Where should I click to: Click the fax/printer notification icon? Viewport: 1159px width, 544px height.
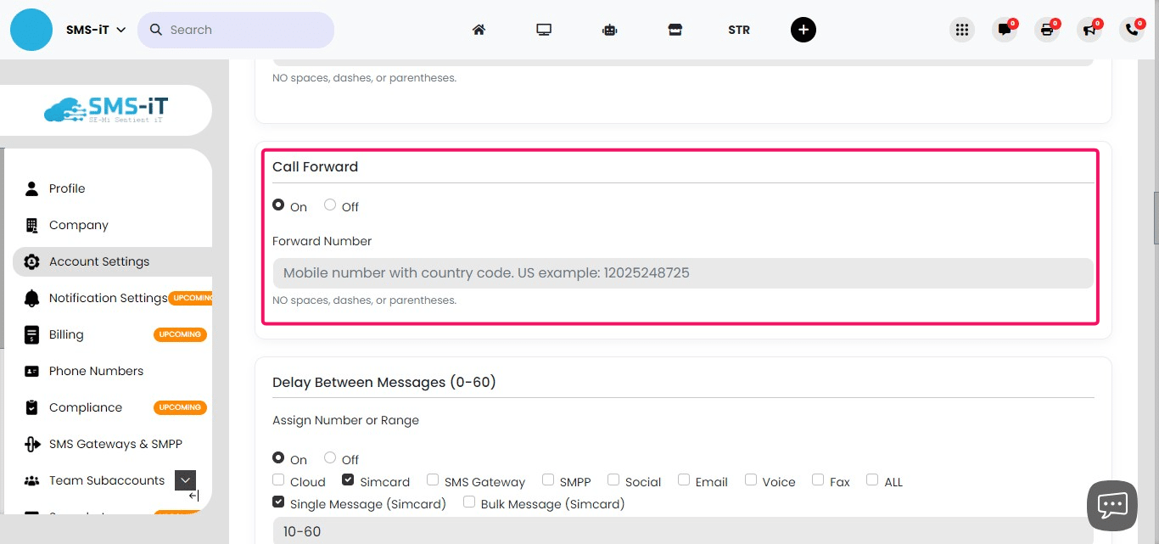tap(1047, 29)
